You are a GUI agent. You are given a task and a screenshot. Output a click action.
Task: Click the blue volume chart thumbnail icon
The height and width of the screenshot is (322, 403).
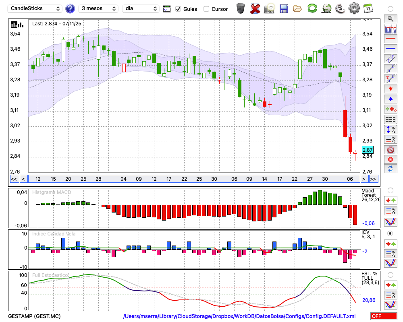coord(391,29)
